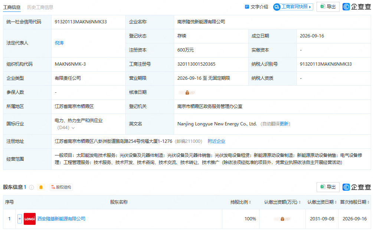Click the organization code MAKN6NMK-3
The width and height of the screenshot is (373, 230).
(70, 64)
